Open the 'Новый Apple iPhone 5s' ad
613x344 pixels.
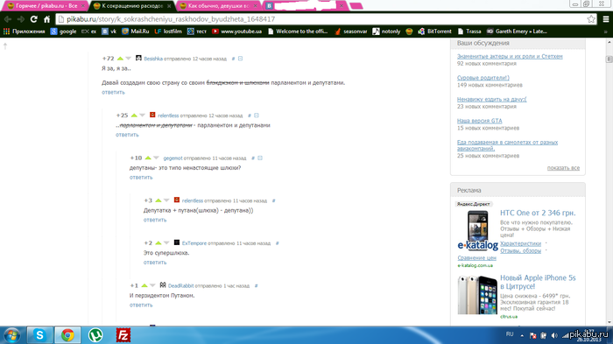pyautogui.click(x=538, y=282)
